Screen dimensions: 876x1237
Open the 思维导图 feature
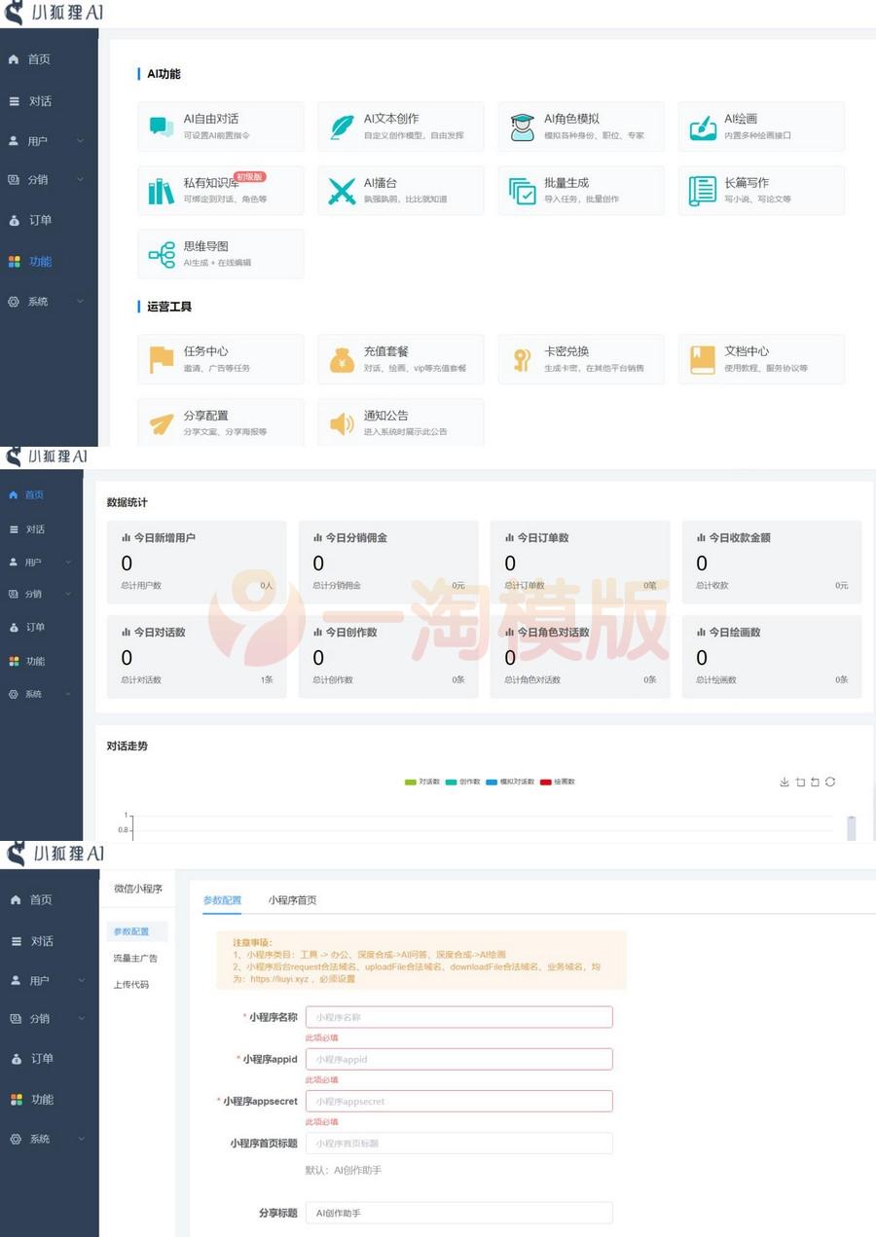[219, 254]
